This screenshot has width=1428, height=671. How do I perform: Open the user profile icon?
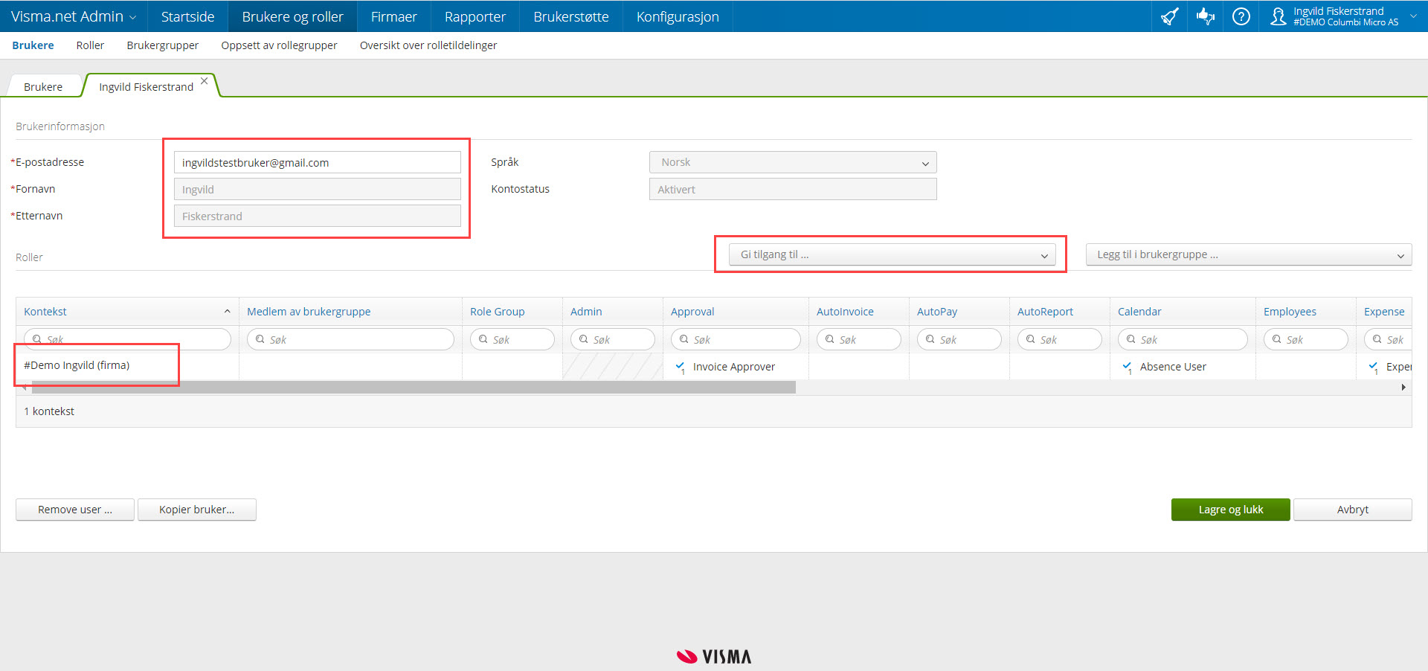pyautogui.click(x=1278, y=16)
